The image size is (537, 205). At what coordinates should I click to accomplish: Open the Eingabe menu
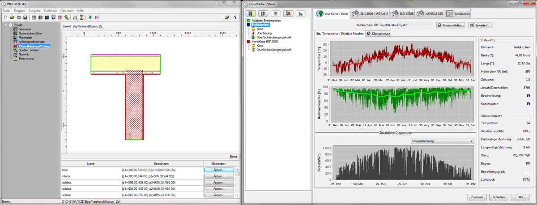20,10
